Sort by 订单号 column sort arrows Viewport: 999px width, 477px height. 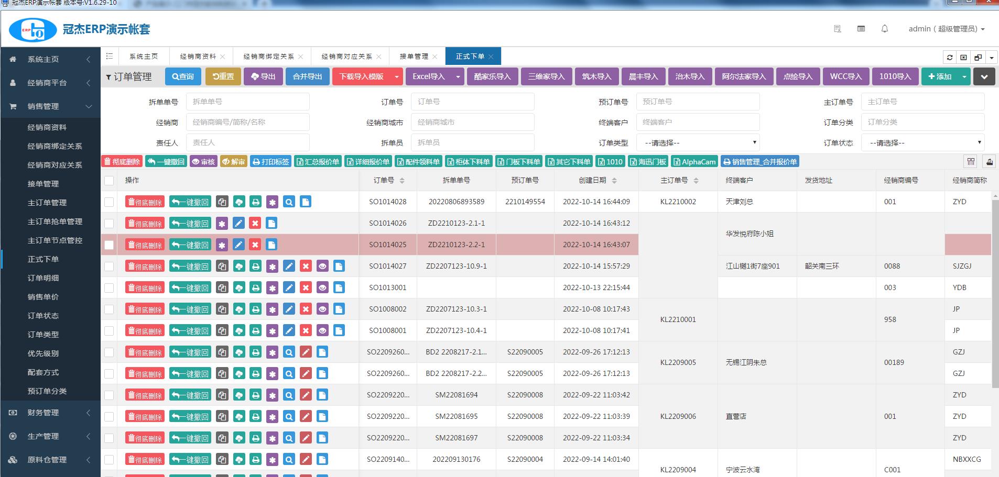(402, 181)
